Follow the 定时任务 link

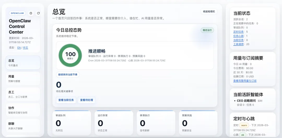pos(238,32)
